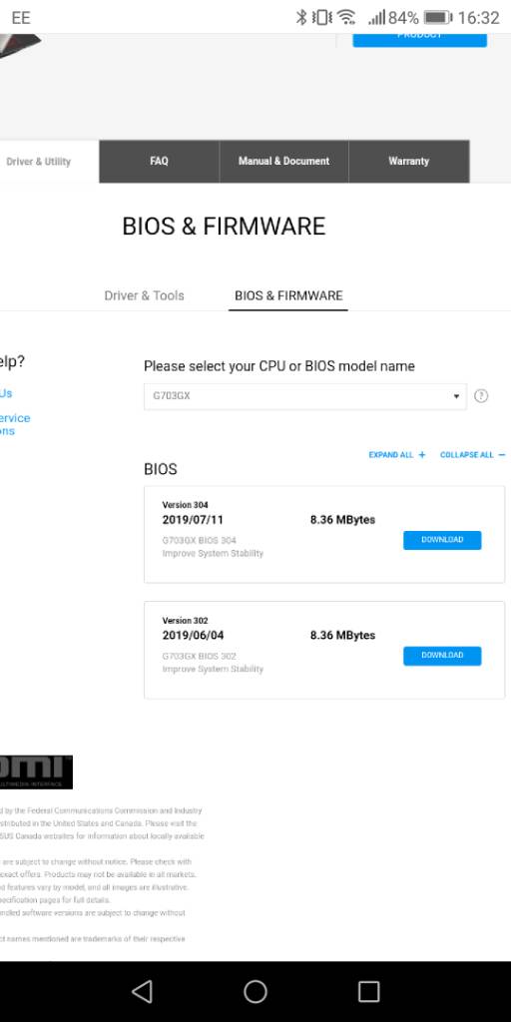
Task: Tap the Android back navigation button
Action: [x=142, y=991]
